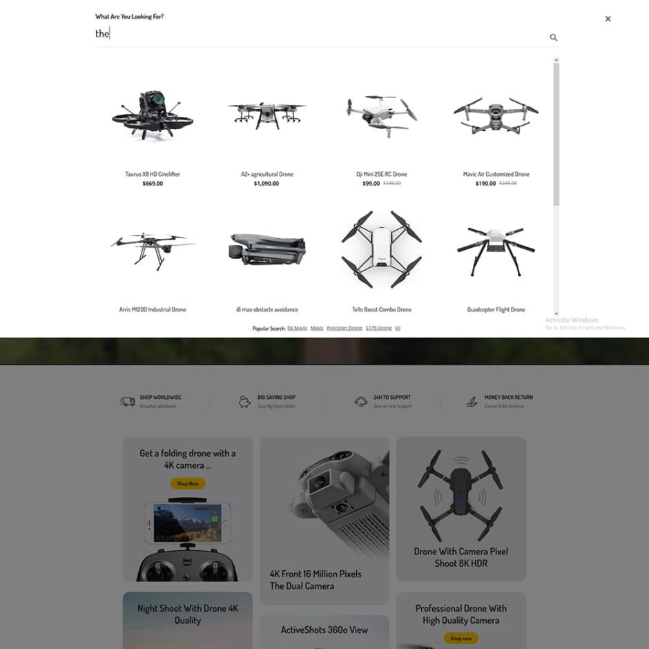Screen dimensions: 649x649
Task: Search popular term S179 Drone
Action: click(x=378, y=328)
